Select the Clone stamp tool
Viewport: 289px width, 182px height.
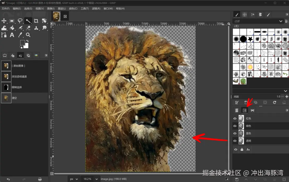pyautogui.click(x=36, y=28)
